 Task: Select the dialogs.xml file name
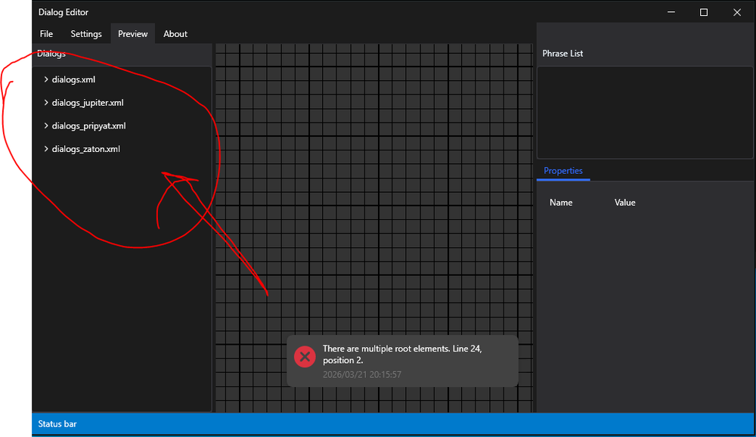point(73,79)
